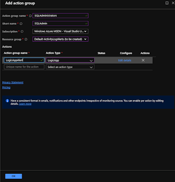Click the Configure column header
The image size is (175, 182).
pos(126,53)
